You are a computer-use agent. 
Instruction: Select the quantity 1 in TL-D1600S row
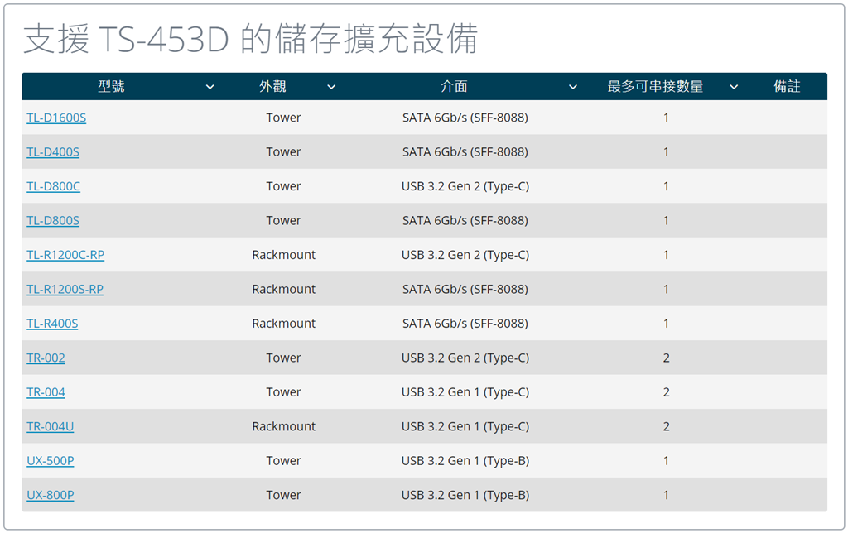tap(667, 118)
